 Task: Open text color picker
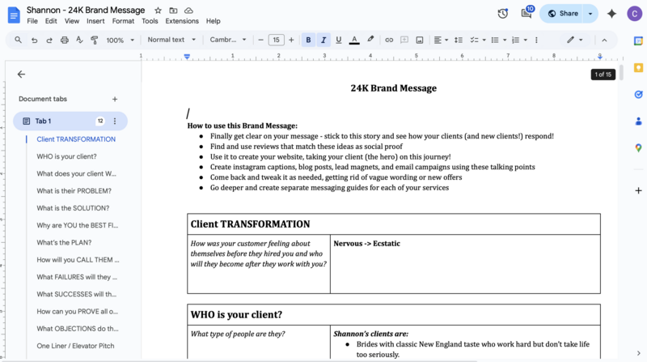(x=354, y=40)
